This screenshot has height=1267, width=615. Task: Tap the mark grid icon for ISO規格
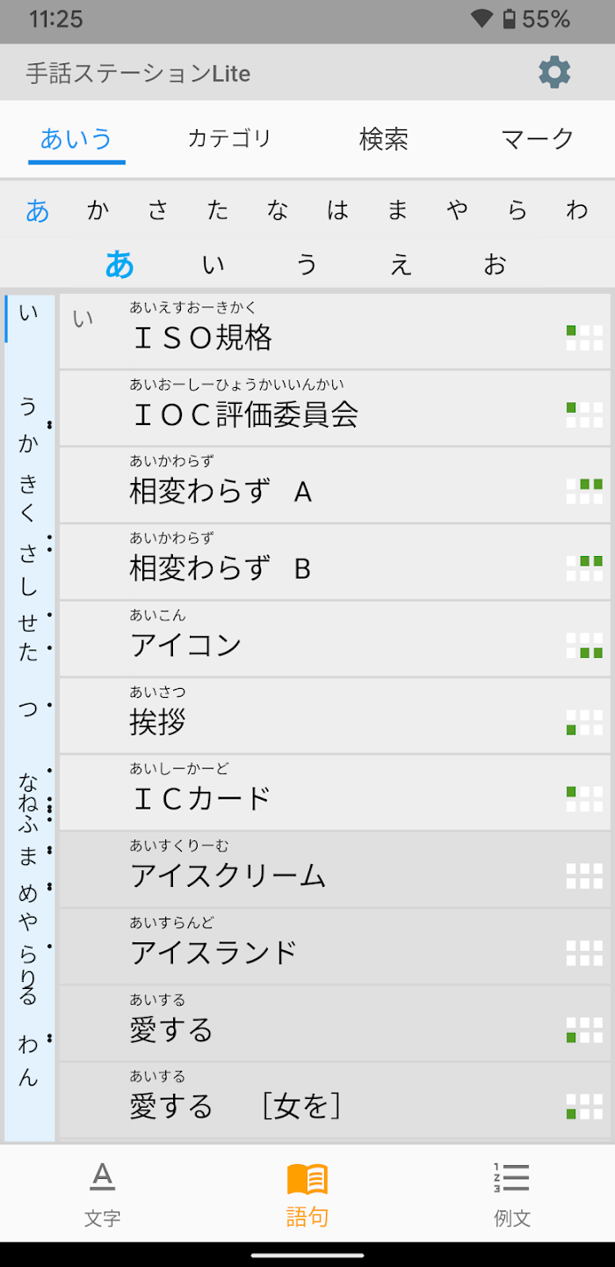584,338
